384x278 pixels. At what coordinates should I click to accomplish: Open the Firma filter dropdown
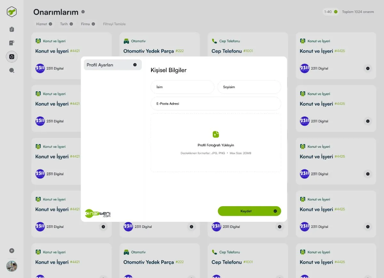click(88, 24)
